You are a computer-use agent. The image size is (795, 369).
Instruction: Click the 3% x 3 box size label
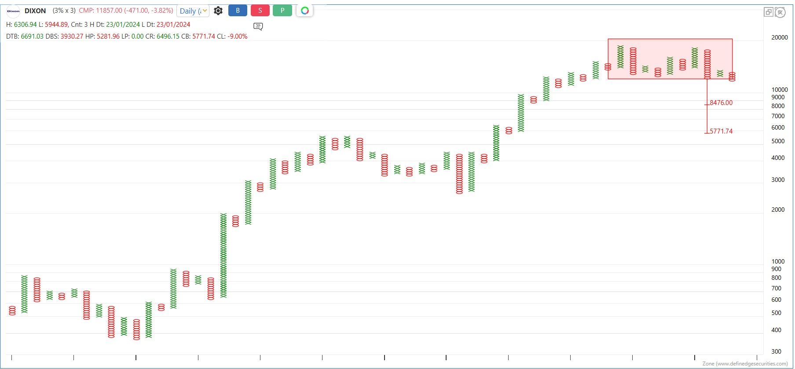(64, 11)
